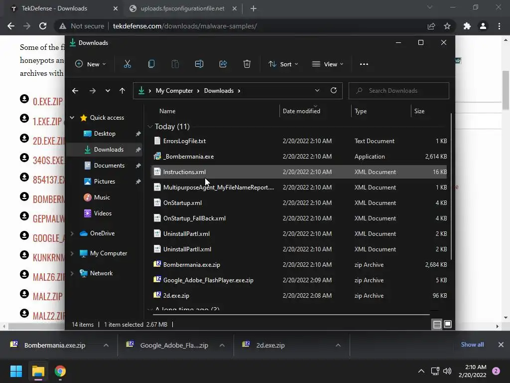Screen dimensions: 510x383
Task: Open Chrome extensions puzzle icon
Action: (x=467, y=26)
